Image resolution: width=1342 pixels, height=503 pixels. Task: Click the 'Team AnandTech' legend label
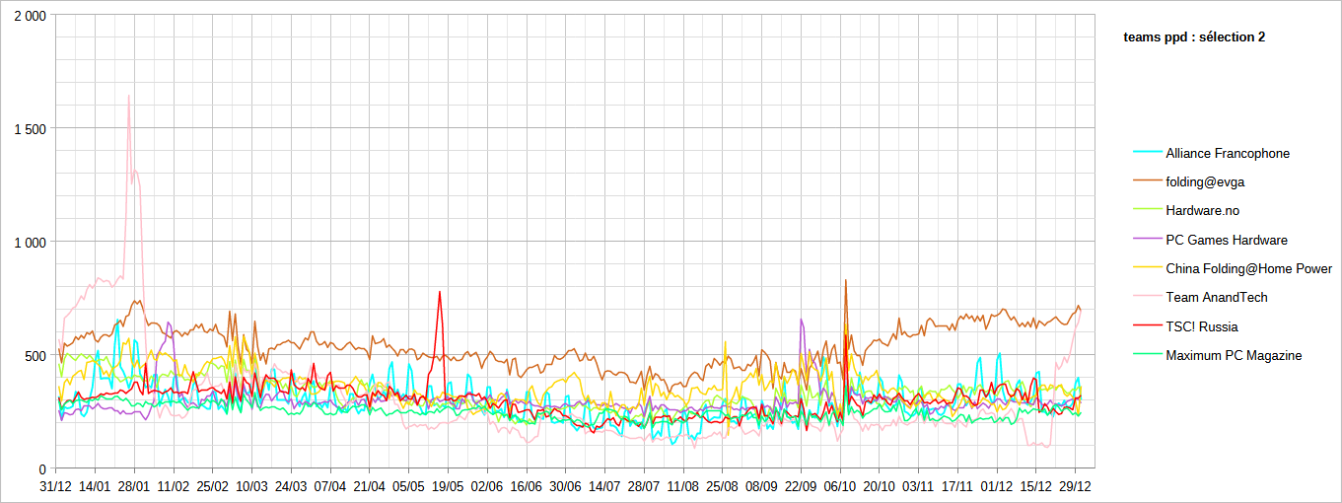[x=1216, y=297]
